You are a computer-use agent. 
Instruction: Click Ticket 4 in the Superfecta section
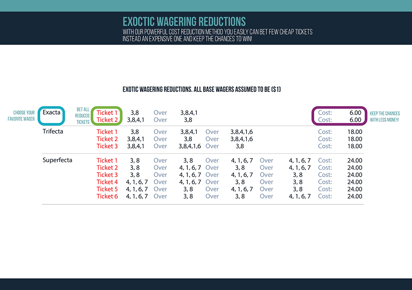click(x=107, y=182)
